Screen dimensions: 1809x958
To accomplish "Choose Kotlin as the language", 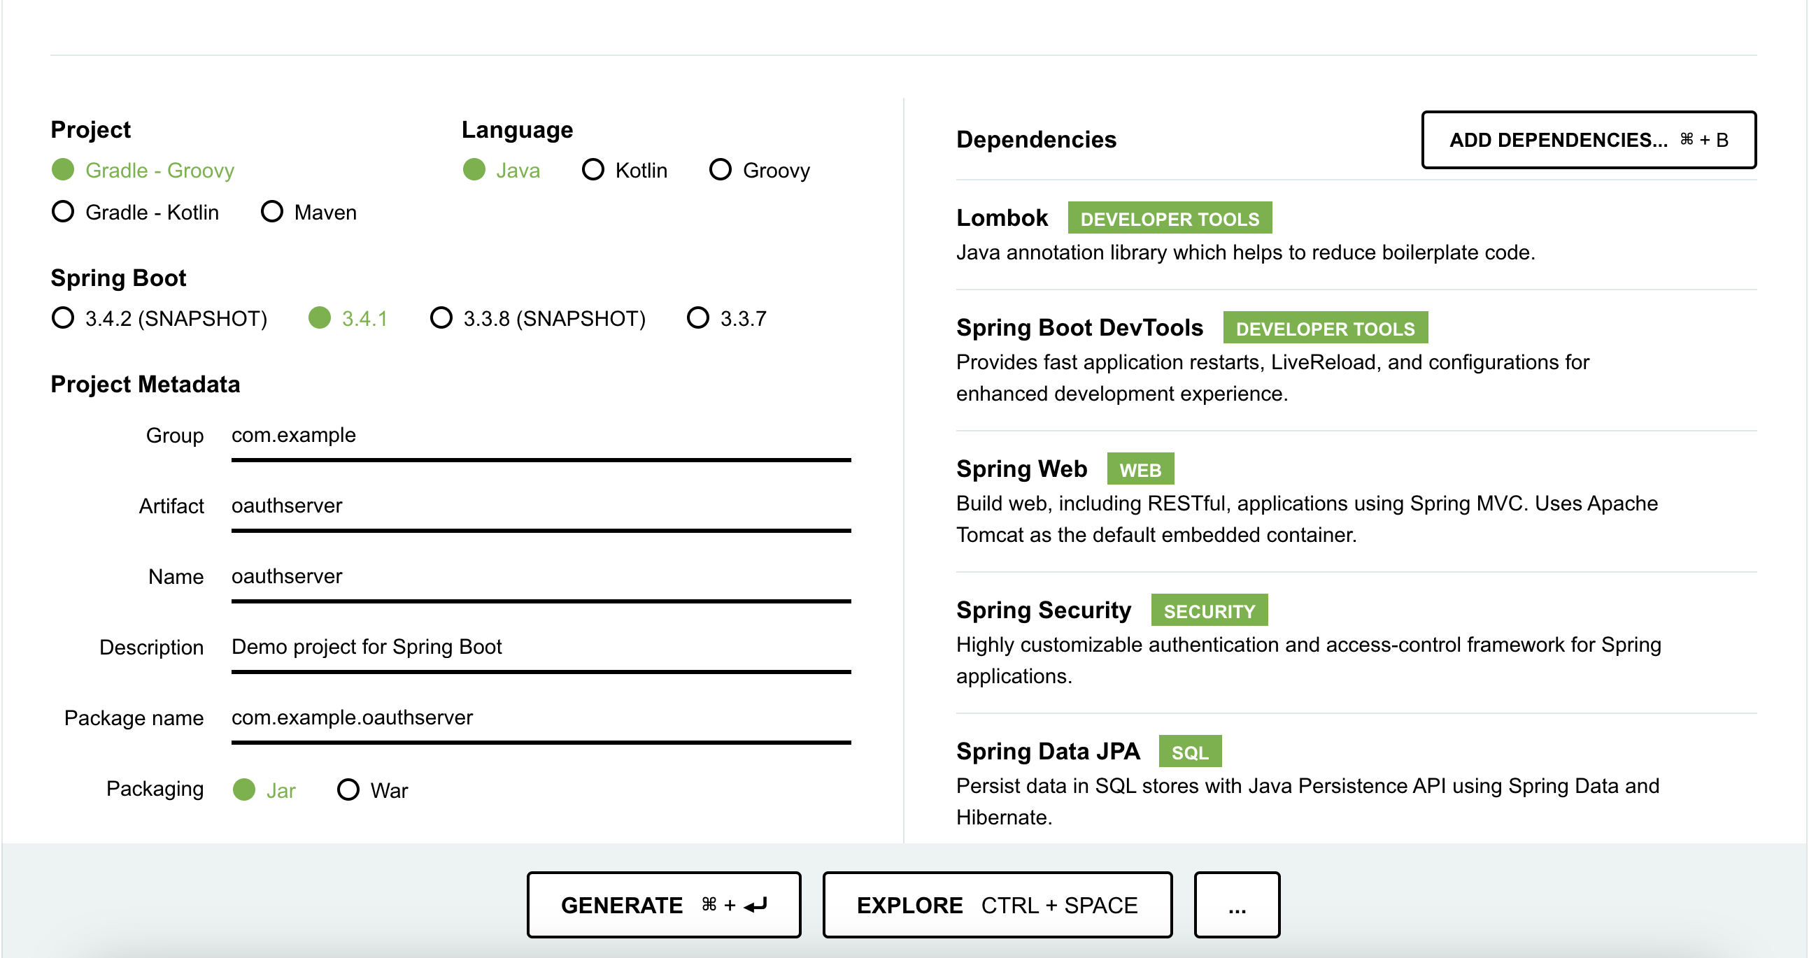I will [x=593, y=170].
